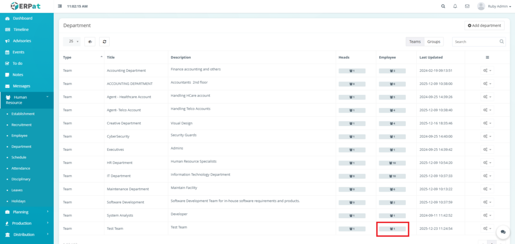Viewport: 515px width, 244px height.
Task: Switch to the Groups view toggle
Action: tap(434, 42)
